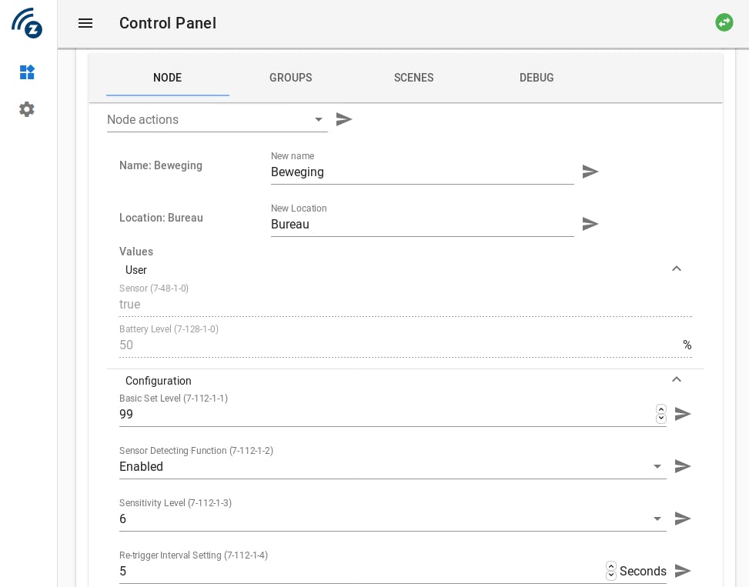Send the Re-trigger Interval setting
This screenshot has width=749, height=587.
tap(683, 571)
